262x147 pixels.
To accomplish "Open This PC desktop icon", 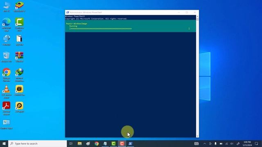I will (x=7, y=7).
